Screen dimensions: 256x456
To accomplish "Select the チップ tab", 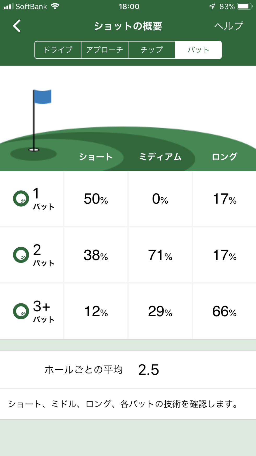I will click(x=151, y=49).
